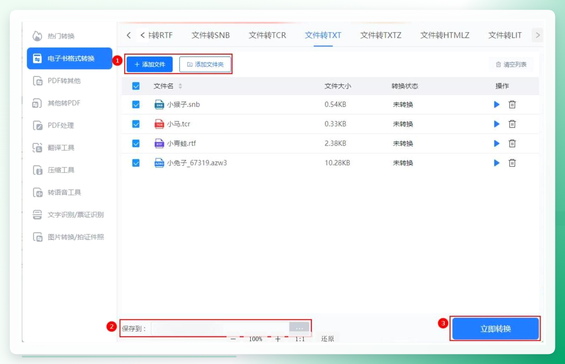Screen dimensions: 565x364
Task: Set zoom to 1:1
Action: [x=300, y=339]
